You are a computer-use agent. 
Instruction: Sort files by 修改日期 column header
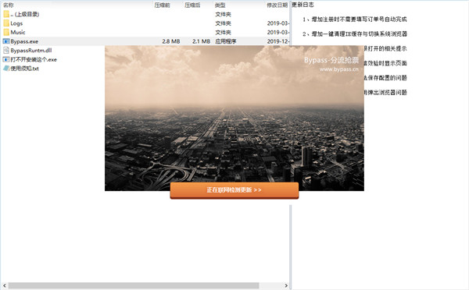click(x=277, y=5)
